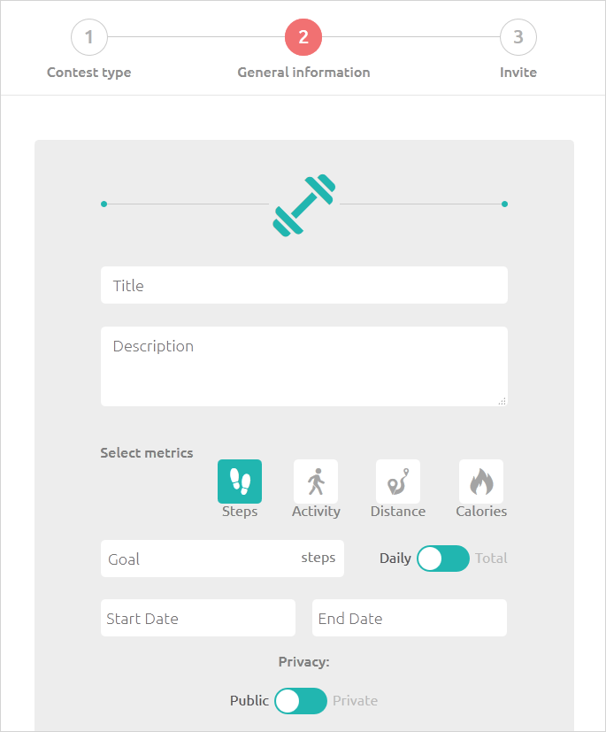Click the dumbbell contest icon
Image resolution: width=606 pixels, height=732 pixels.
[x=304, y=205]
